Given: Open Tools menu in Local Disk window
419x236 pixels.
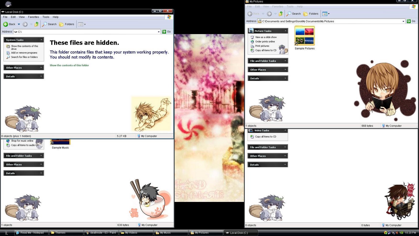Looking at the screenshot, I should (x=46, y=17).
